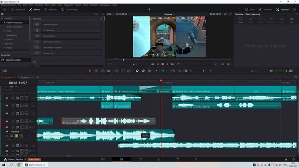
Task: Toggle loop playback
Action: (178, 64)
